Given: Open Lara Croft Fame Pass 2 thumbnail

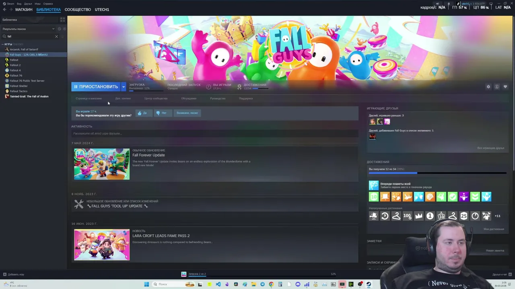Looking at the screenshot, I should tap(102, 245).
